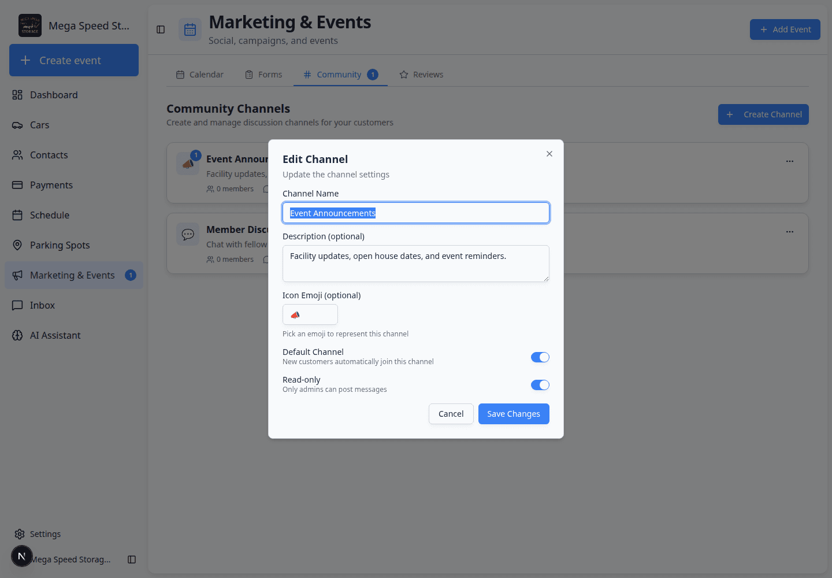The width and height of the screenshot is (832, 578).
Task: Open options menu for Member Discussion channel
Action: pos(790,232)
